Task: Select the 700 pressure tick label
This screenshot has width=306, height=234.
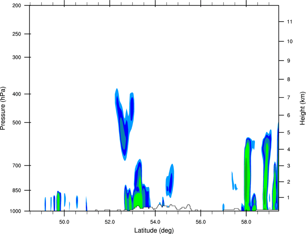Action: 17,166
